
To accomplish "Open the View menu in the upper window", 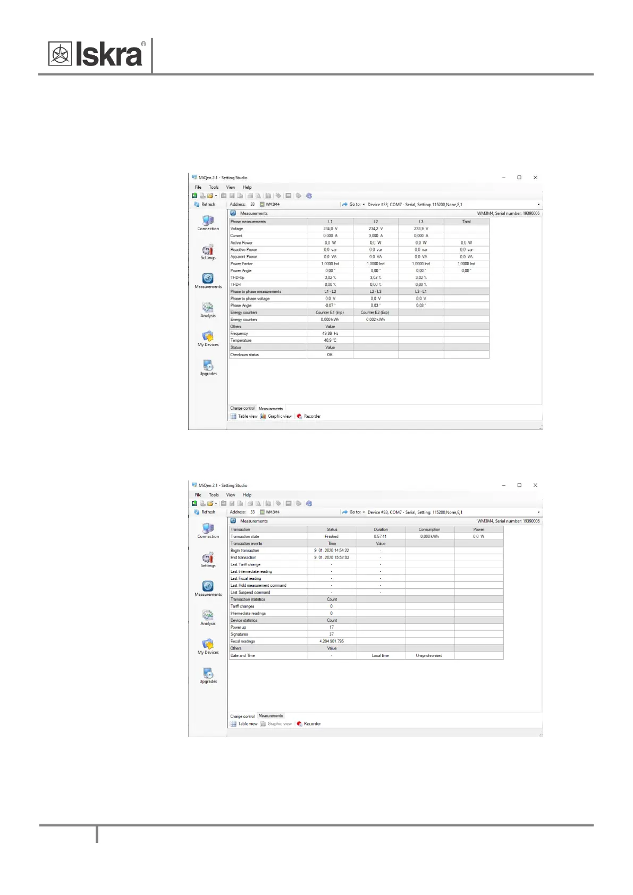I will [x=231, y=187].
